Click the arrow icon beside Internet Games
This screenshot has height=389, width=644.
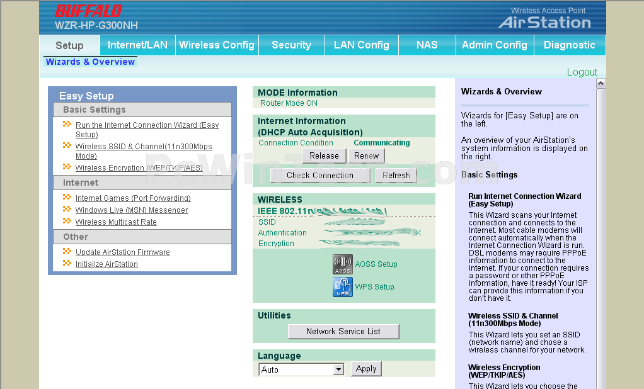click(x=67, y=198)
